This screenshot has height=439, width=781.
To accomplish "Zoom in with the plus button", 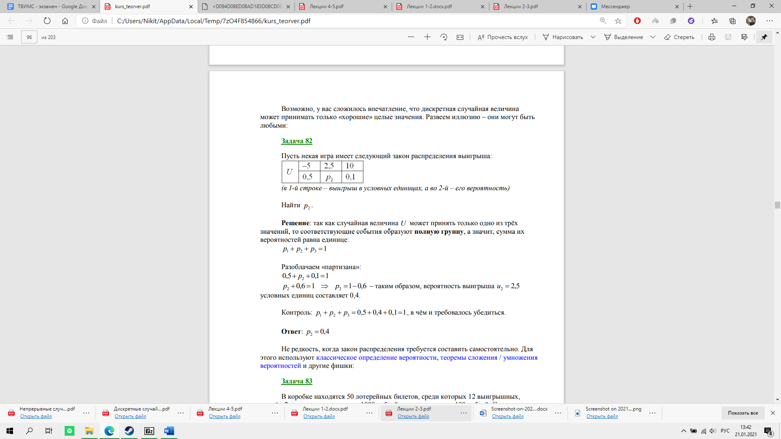I will pyautogui.click(x=427, y=37).
